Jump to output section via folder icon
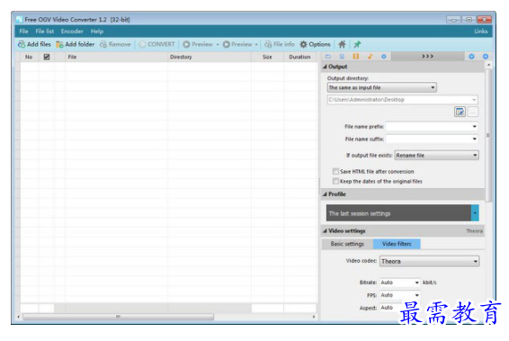 point(328,57)
